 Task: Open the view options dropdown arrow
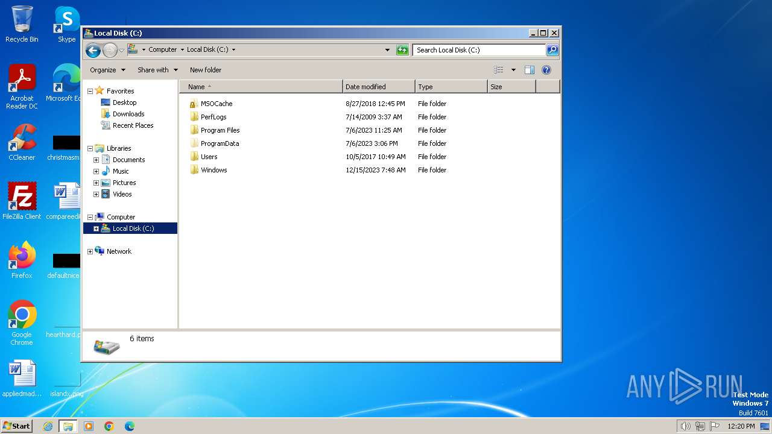pos(513,70)
